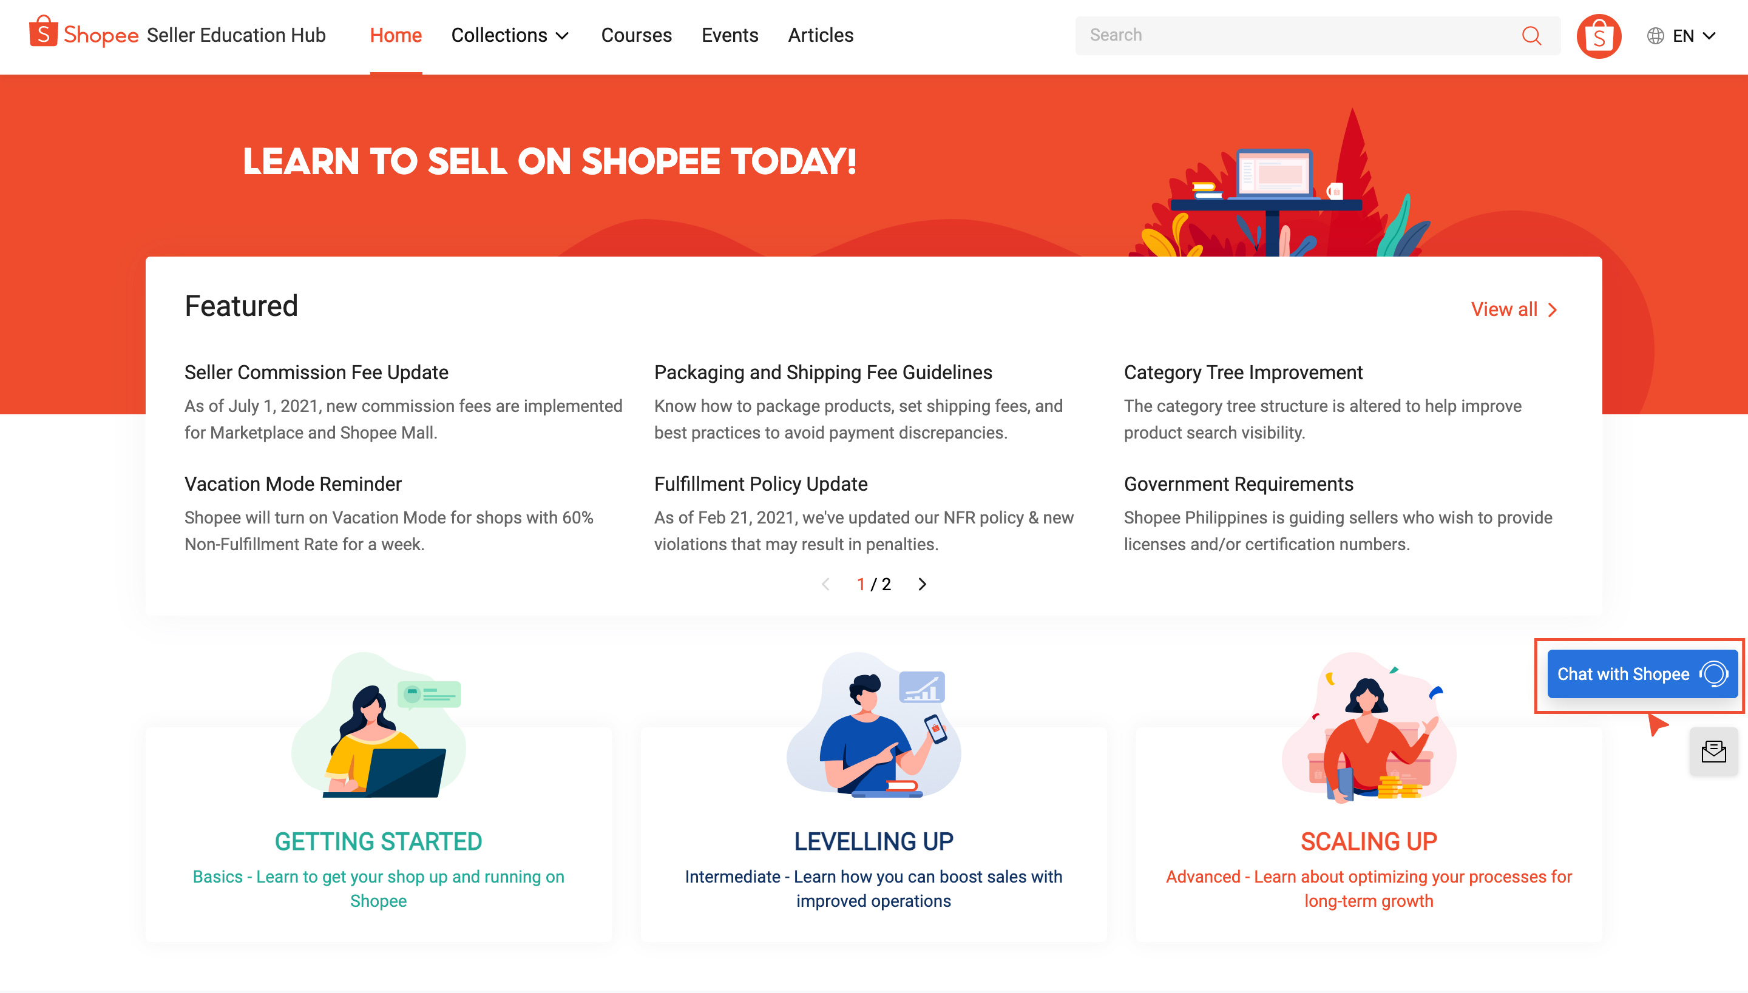Open the Getting Started basics link
This screenshot has width=1748, height=993.
point(379,889)
